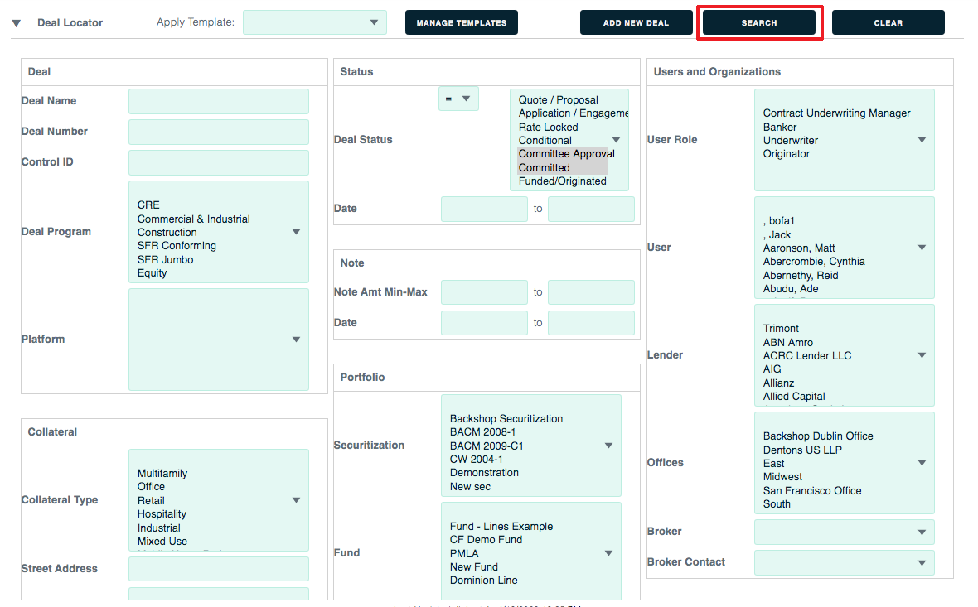The width and height of the screenshot is (978, 607).
Task: Click the Manage Templates button
Action: point(461,22)
